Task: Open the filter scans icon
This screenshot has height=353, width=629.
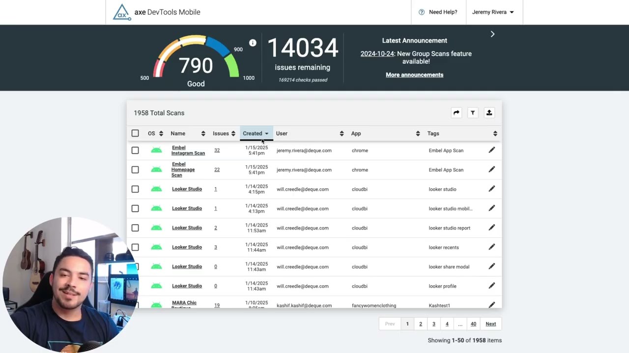Action: 473,113
